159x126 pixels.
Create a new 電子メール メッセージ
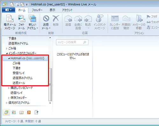pos(10,22)
